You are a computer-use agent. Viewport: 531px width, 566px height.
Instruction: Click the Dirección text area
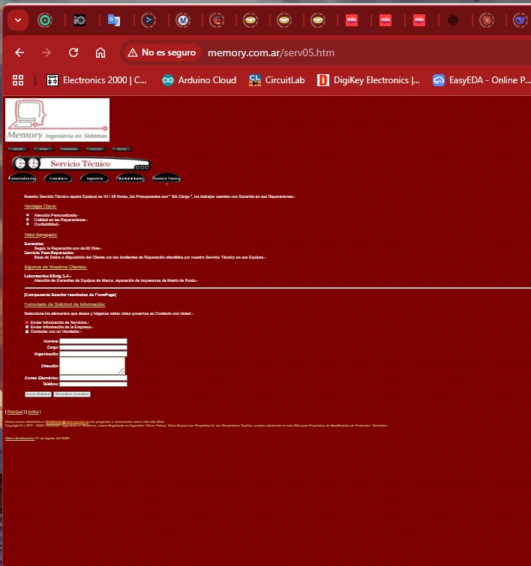(x=92, y=366)
